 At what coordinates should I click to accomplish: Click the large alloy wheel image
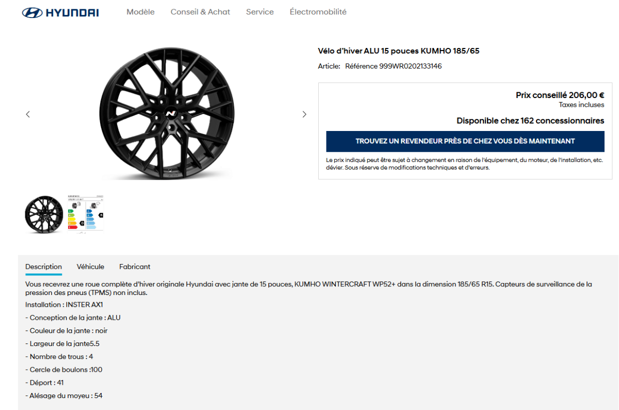[x=167, y=113]
